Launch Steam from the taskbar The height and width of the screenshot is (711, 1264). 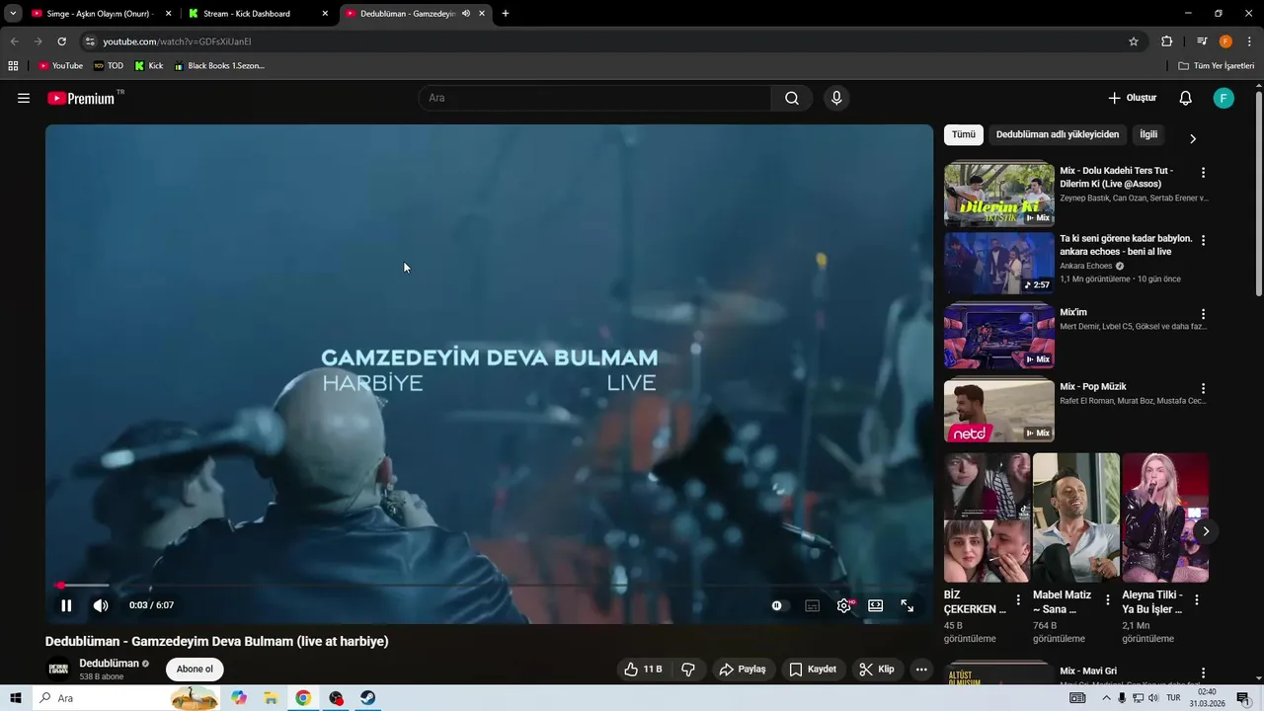coord(366,698)
